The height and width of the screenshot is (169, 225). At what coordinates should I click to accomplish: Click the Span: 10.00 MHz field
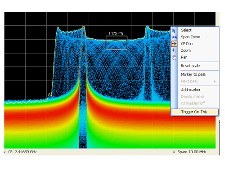point(192,152)
